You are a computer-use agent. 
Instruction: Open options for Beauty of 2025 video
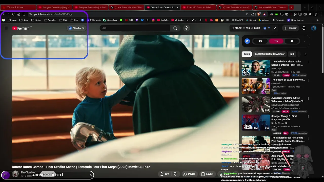(308, 80)
